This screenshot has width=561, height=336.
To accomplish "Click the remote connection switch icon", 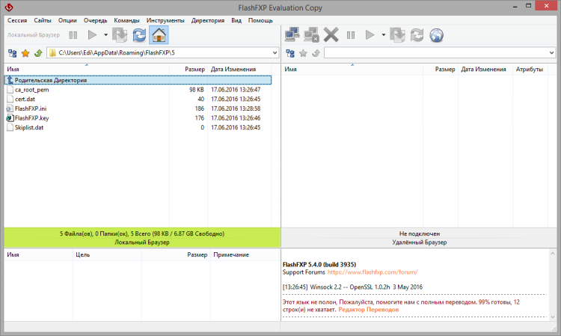I will 290,53.
